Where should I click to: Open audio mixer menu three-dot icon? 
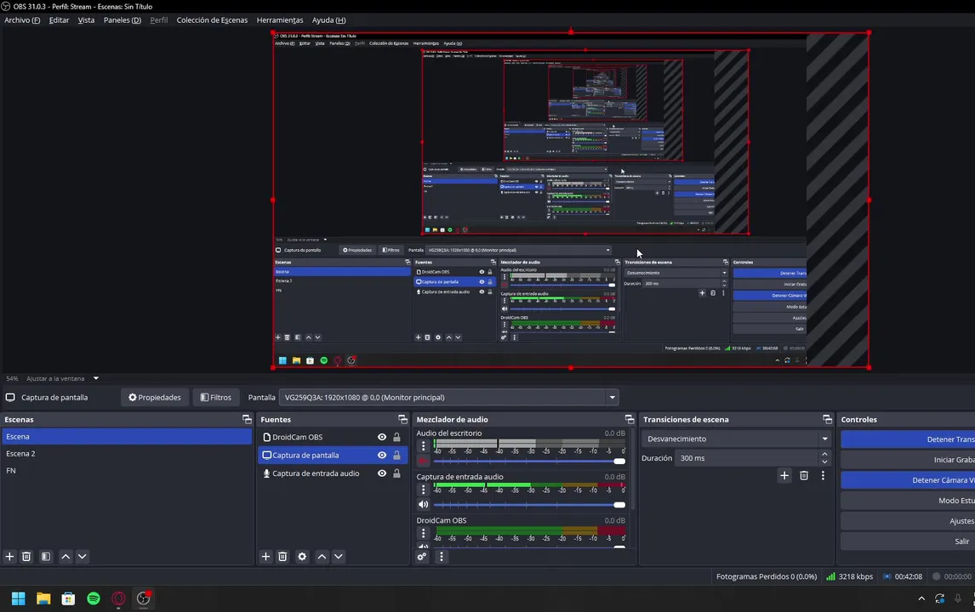pyautogui.click(x=442, y=557)
